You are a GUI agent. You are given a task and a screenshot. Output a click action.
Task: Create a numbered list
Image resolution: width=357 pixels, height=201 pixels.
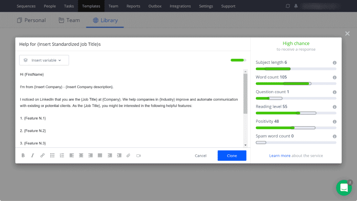pos(62,156)
